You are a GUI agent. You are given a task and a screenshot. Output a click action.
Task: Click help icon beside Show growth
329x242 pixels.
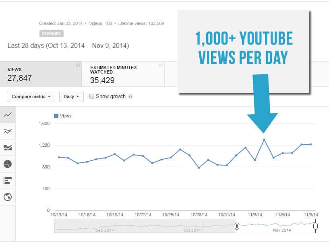(130, 96)
